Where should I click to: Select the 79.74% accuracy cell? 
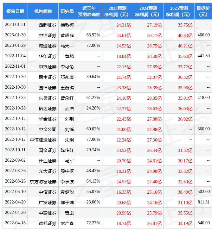click(93, 150)
